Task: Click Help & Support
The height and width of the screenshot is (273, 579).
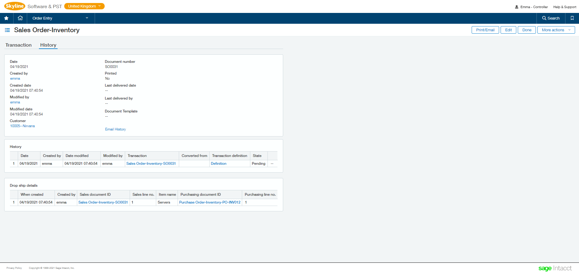Action: 565,7
